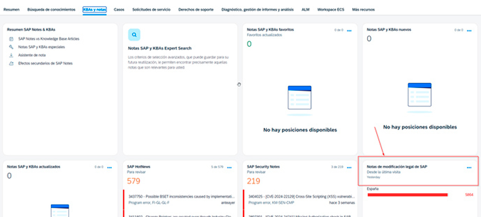481x217 pixels.
Task: Click the orange 579 HotNews count
Action: 133,181
